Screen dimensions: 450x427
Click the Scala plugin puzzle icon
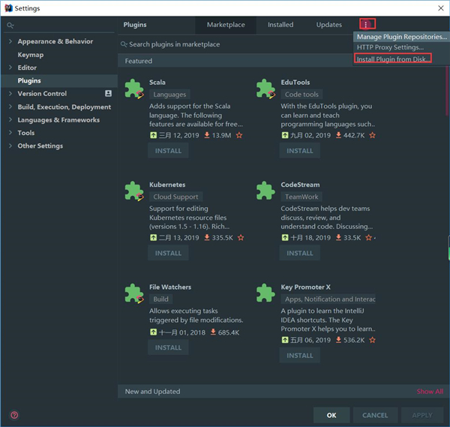pyautogui.click(x=134, y=90)
